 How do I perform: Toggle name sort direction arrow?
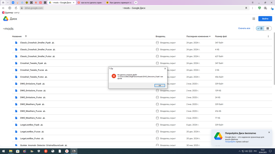pos(26,36)
